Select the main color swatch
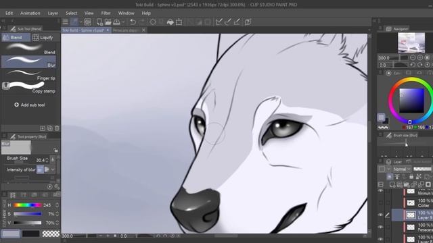This screenshot has height=243, width=433. pos(11,234)
